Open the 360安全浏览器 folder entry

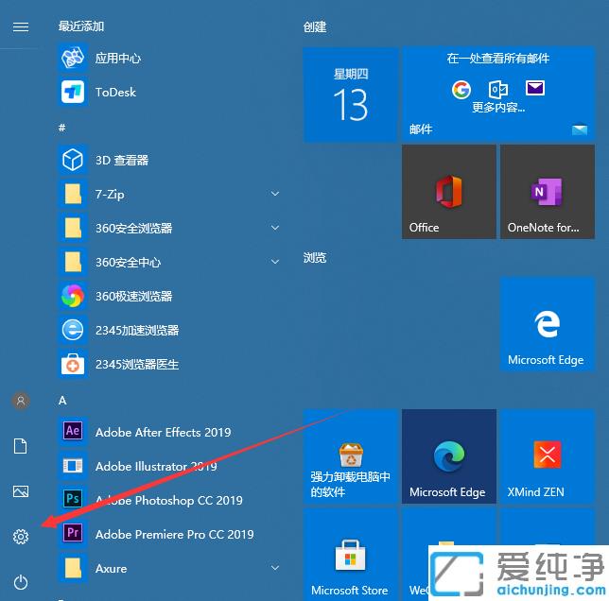170,228
